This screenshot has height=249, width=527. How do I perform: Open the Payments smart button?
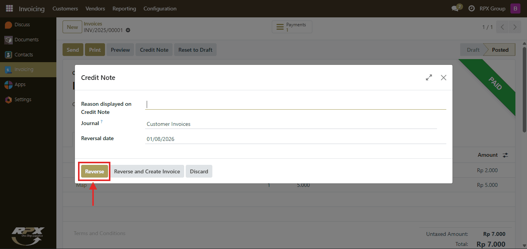click(x=292, y=27)
